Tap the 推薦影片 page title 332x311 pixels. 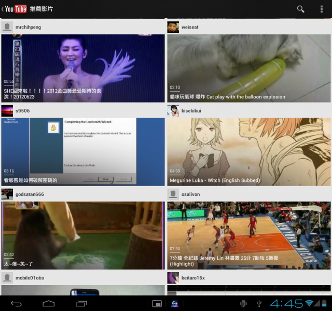[x=41, y=9]
